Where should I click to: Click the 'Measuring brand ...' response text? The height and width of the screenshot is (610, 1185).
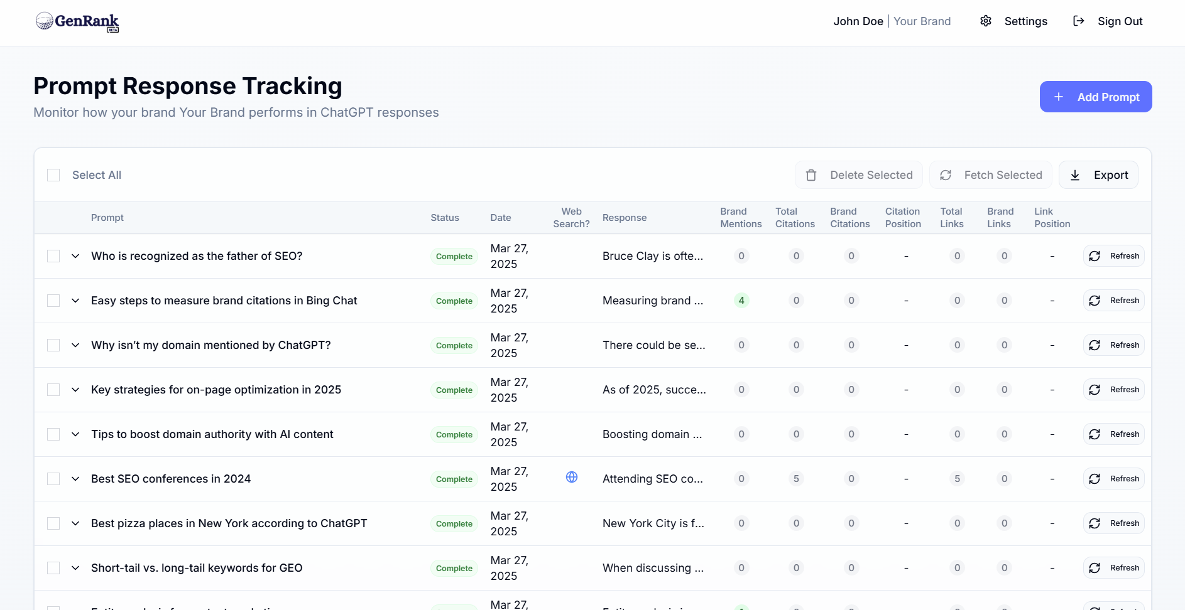tap(653, 301)
